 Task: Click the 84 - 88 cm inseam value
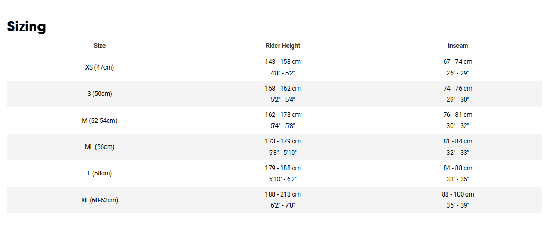(x=457, y=168)
